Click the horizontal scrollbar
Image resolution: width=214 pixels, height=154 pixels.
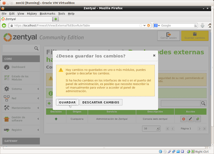104,148
